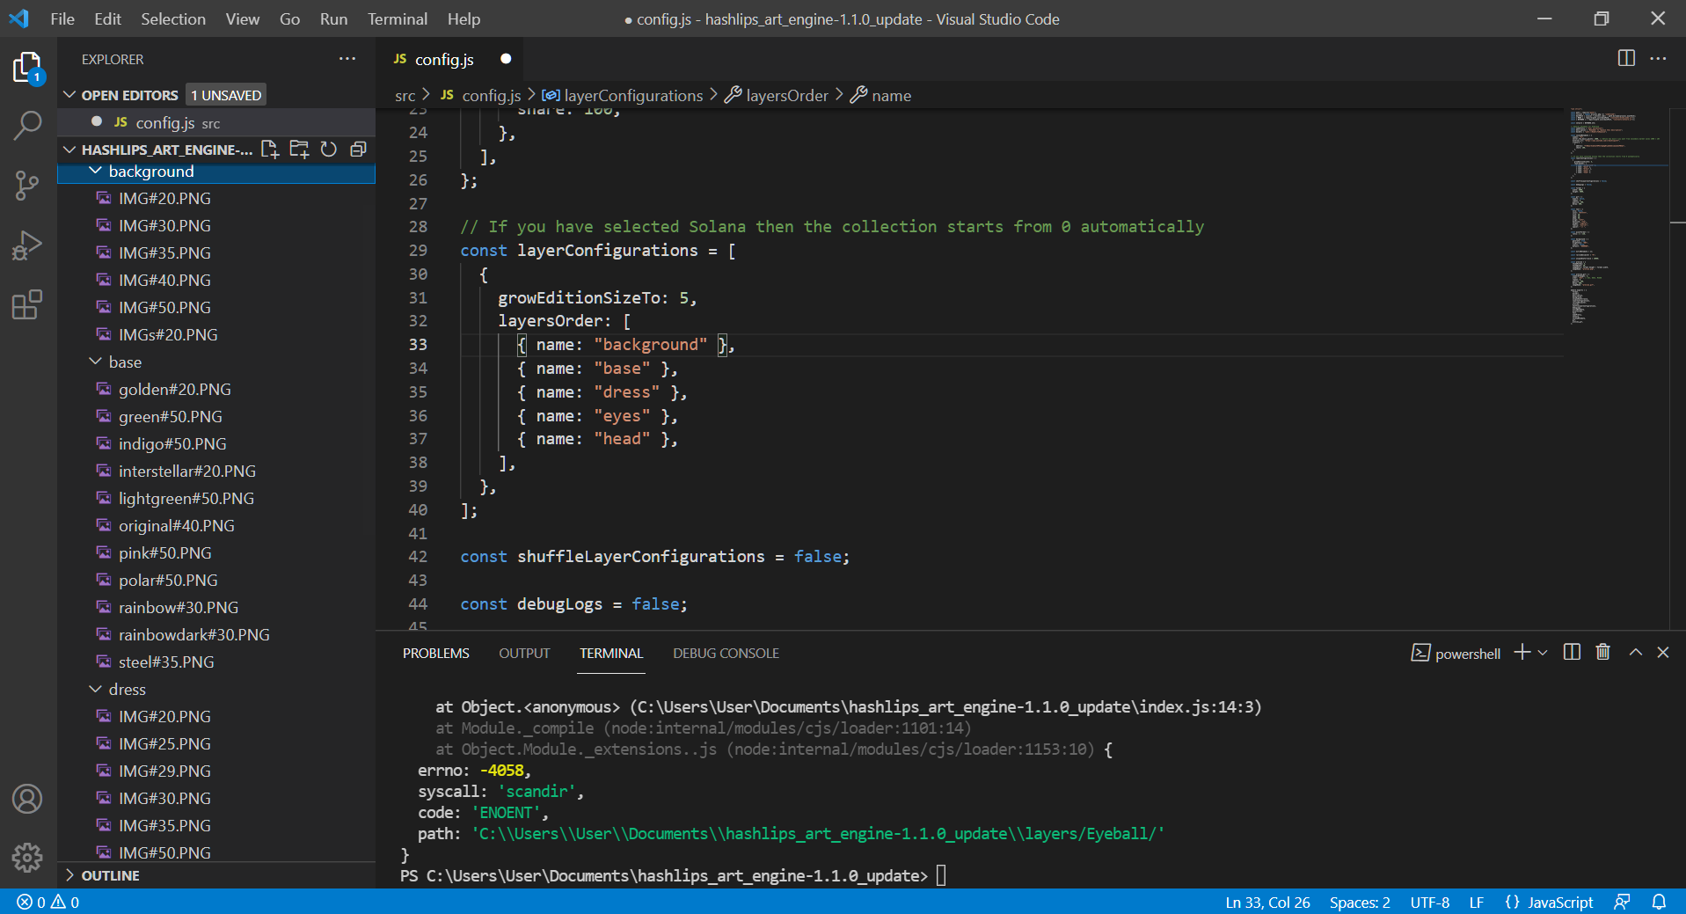The width and height of the screenshot is (1686, 914).
Task: Open the Run and Debug view
Action: point(27,245)
